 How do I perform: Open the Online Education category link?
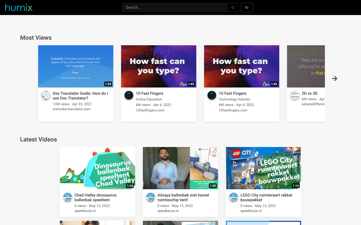[x=149, y=99]
